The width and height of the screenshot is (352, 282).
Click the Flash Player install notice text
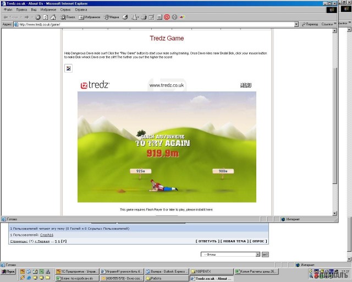point(166,210)
